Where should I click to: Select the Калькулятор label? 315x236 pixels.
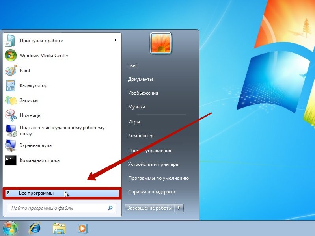(x=34, y=85)
